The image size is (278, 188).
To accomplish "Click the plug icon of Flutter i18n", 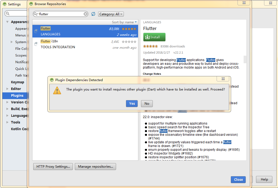I will point(36,44).
